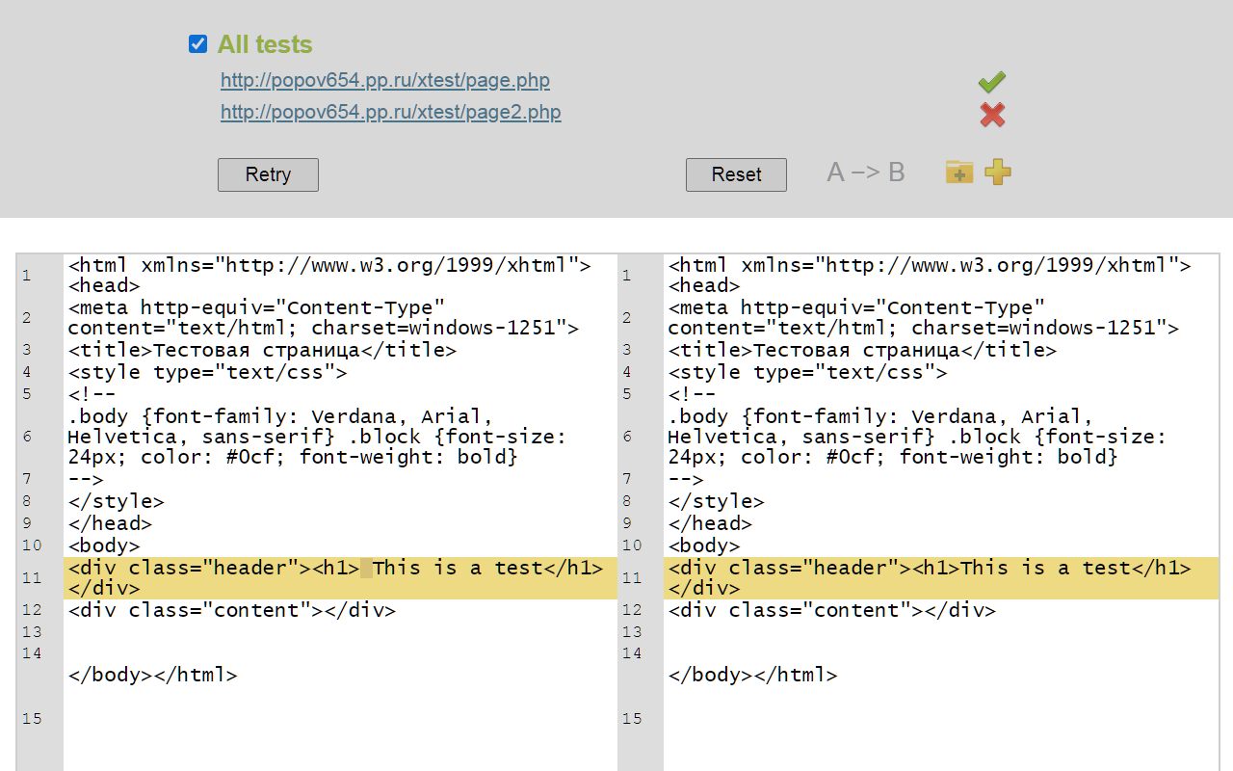Click the green checkmark for page.php
The width and height of the screenshot is (1233, 771).
(x=991, y=82)
